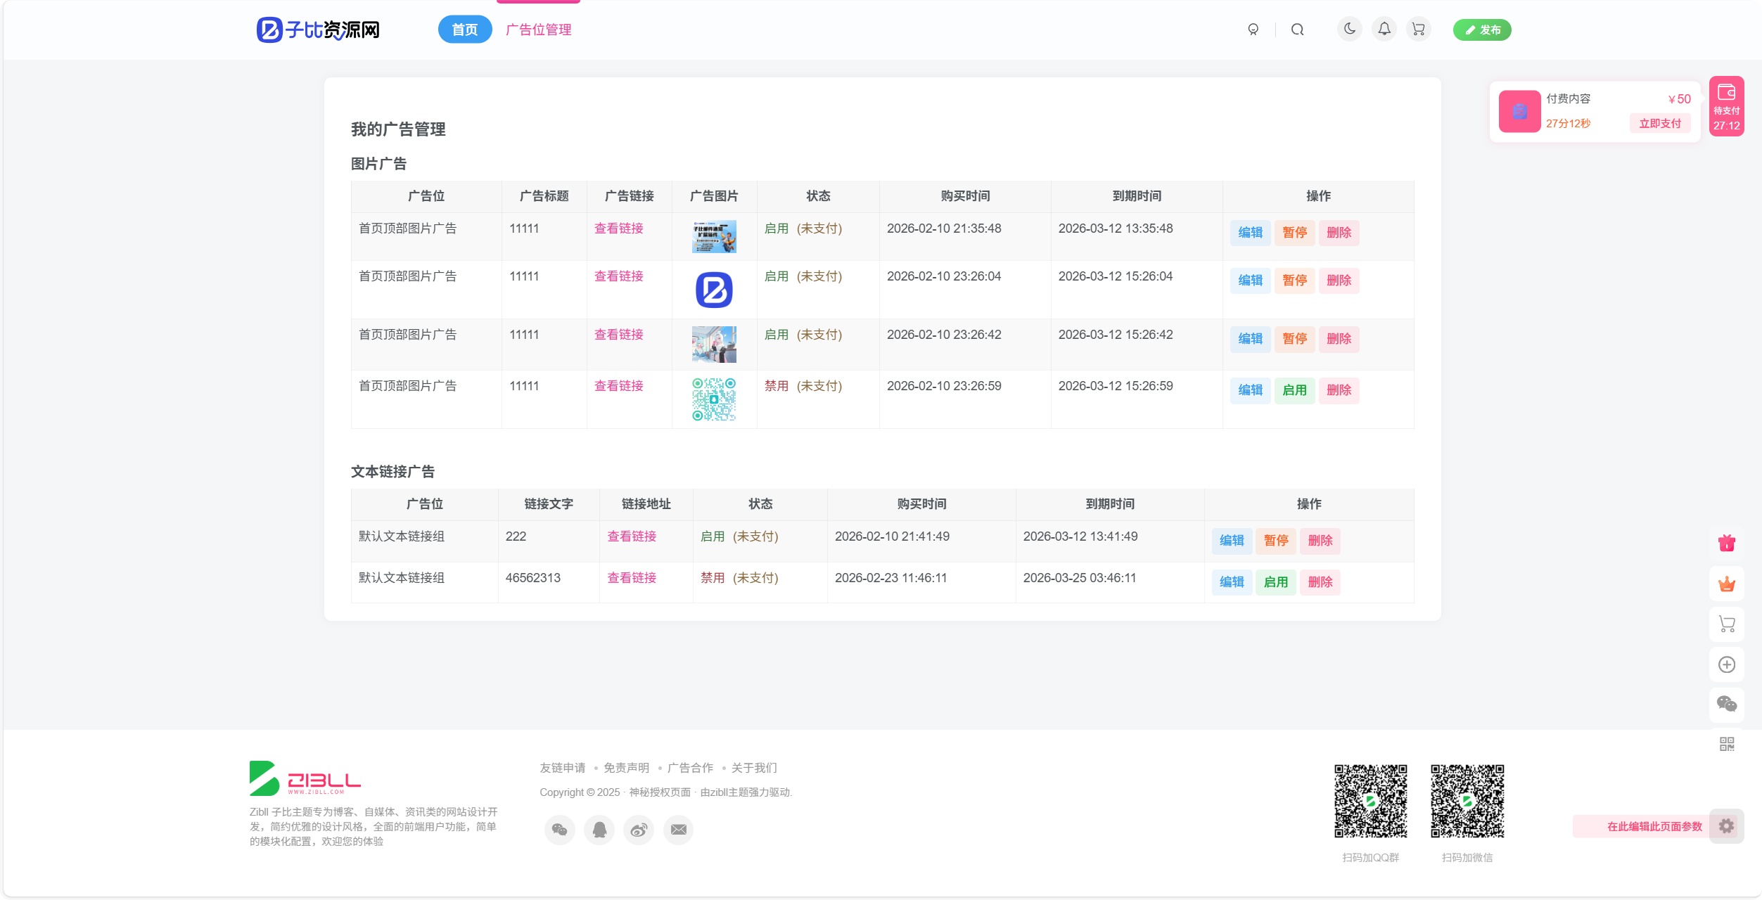Open the shopping cart icon in the header
1762x900 pixels.
[x=1418, y=29]
